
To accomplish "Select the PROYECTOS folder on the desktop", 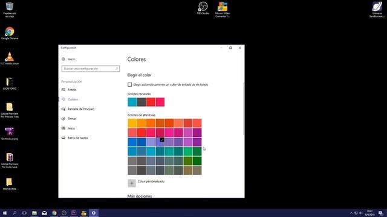I will pyautogui.click(x=10, y=184).
